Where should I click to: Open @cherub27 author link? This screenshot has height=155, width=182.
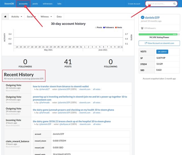pyautogui.click(x=44, y=89)
